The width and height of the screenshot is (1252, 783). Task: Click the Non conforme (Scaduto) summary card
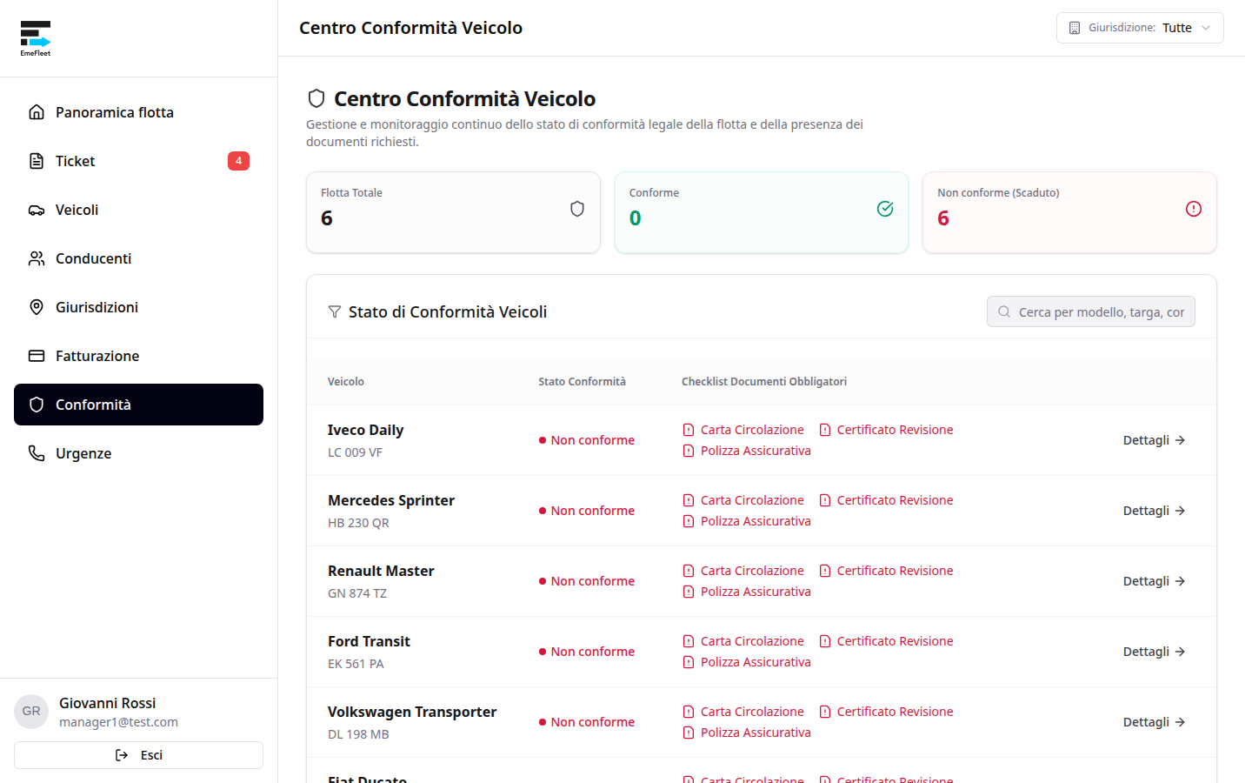[x=1069, y=212]
